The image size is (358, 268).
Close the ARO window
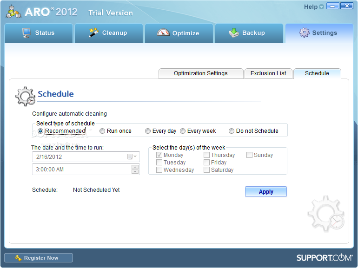tap(347, 6)
